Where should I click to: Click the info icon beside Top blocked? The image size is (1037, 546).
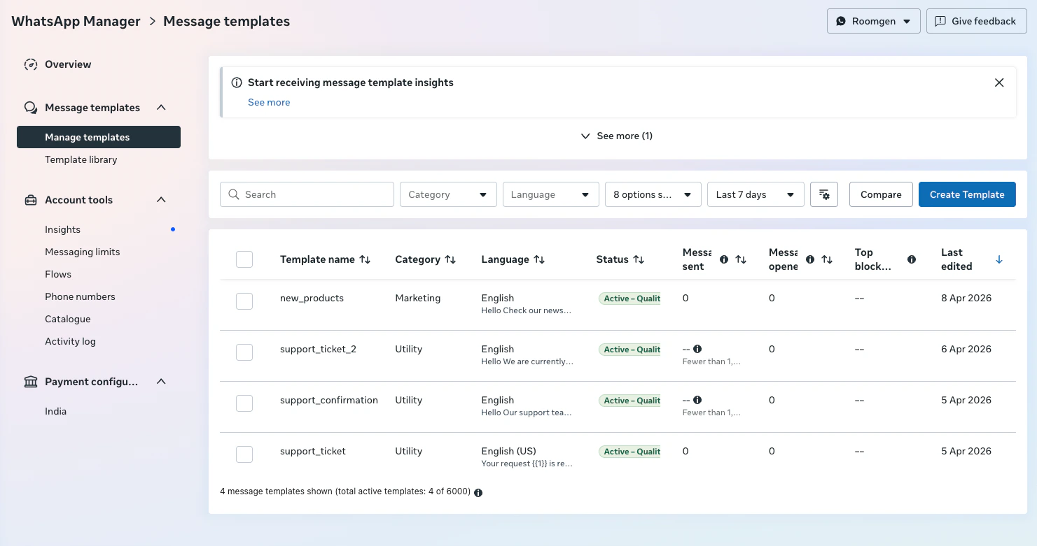point(912,259)
